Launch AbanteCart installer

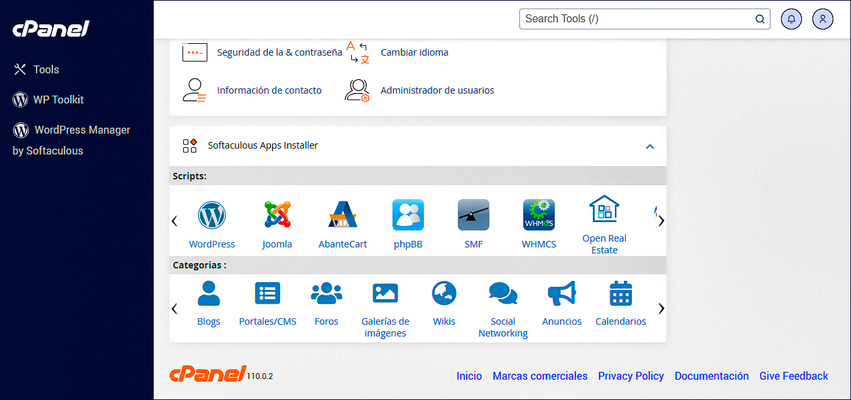pyautogui.click(x=342, y=215)
